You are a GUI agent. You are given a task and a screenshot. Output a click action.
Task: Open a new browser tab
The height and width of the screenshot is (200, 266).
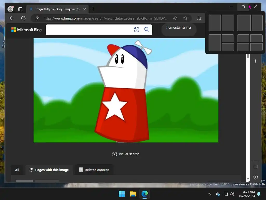(x=93, y=9)
